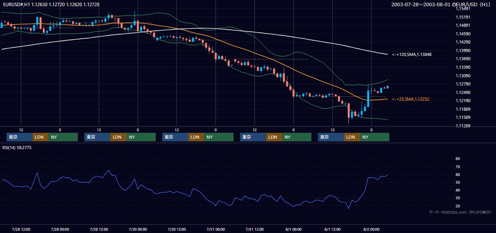This screenshot has width=496, height=233.
Task: Choose the LDN session block for 7/31
Action: coord(274,137)
